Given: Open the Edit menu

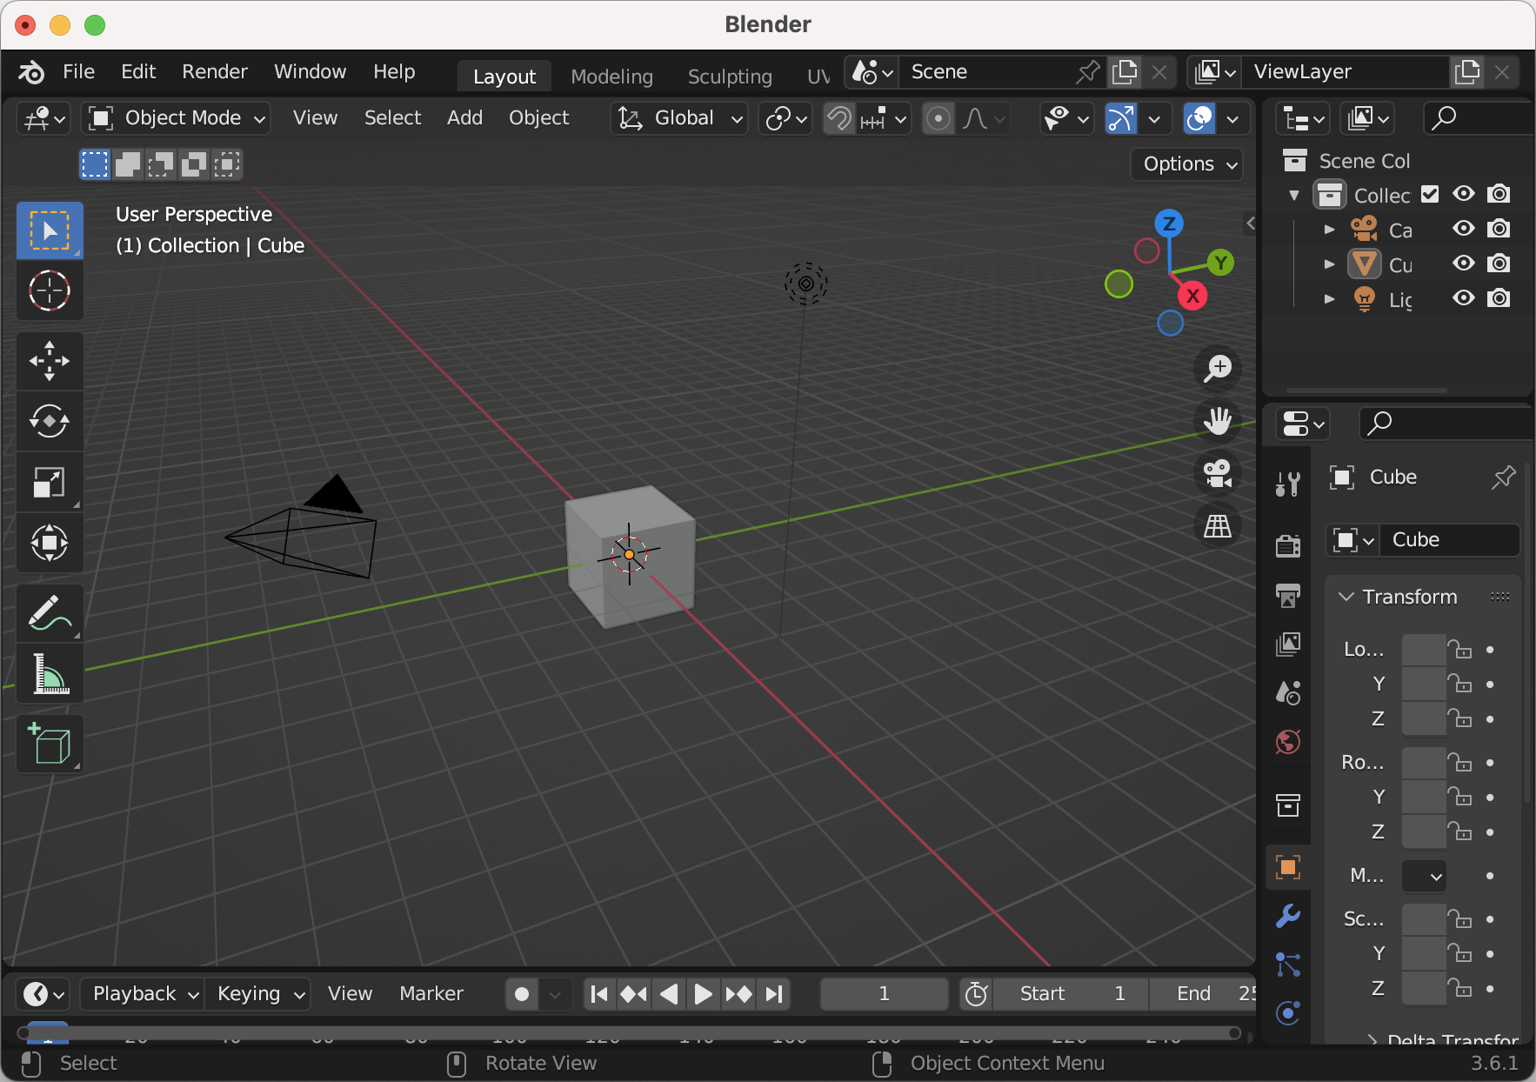Looking at the screenshot, I should pos(138,72).
